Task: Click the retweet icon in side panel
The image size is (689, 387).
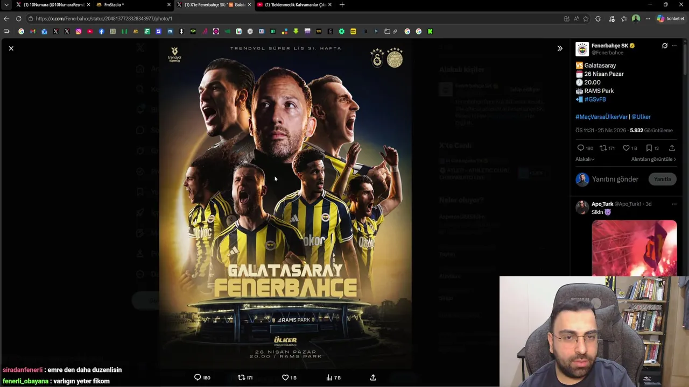Action: click(x=603, y=148)
